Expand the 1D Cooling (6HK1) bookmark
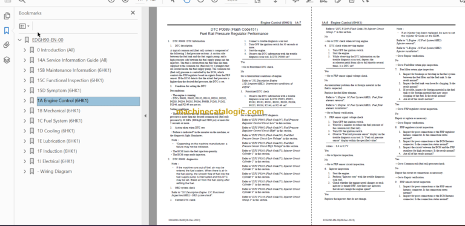Viewport: 465px width, 226px height. pyautogui.click(x=25, y=131)
